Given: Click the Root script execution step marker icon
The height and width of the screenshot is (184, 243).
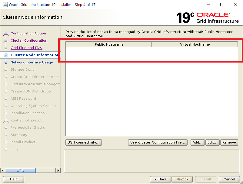Looking at the screenshot, I should pyautogui.click(x=6, y=121).
